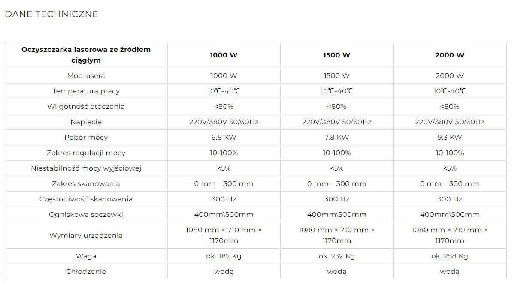Image resolution: width=512 pixels, height=285 pixels.
Task: Click the Częstotliwość skanowania row label
Action: click(x=86, y=199)
